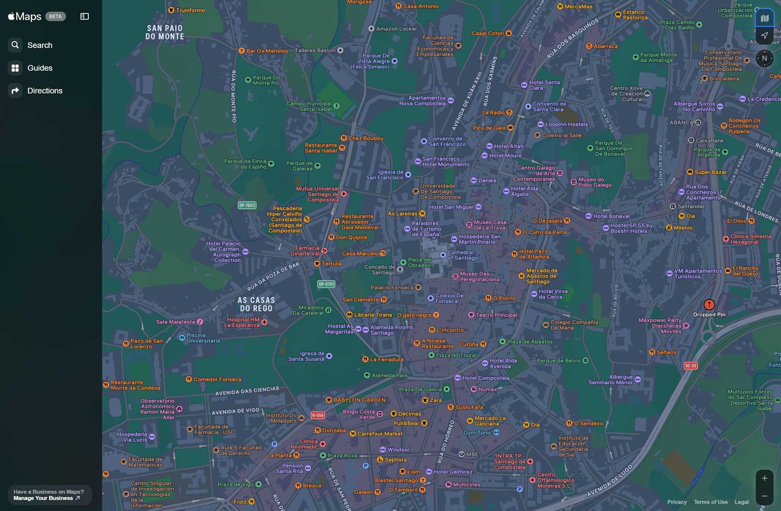
Task: Select the Observatorio Astronómico Ramón María Aller marker
Action: tap(179, 409)
